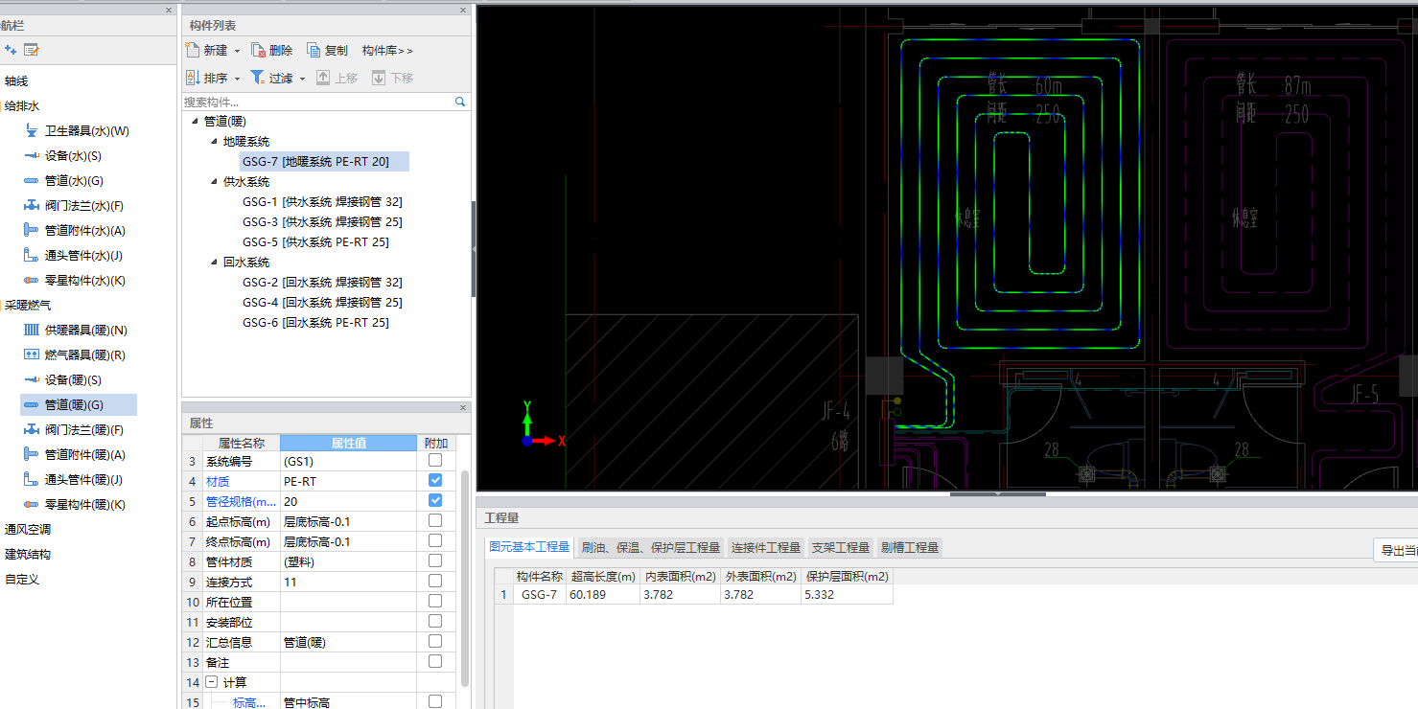Open the 通风空调 navigation section

(x=28, y=529)
